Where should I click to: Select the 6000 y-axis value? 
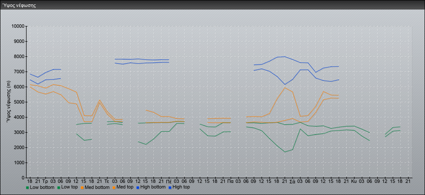click(19, 87)
